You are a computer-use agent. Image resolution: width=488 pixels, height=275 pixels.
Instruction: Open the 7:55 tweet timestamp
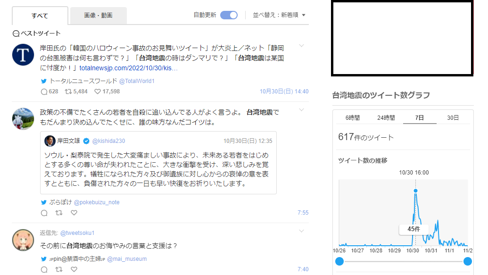click(x=303, y=213)
